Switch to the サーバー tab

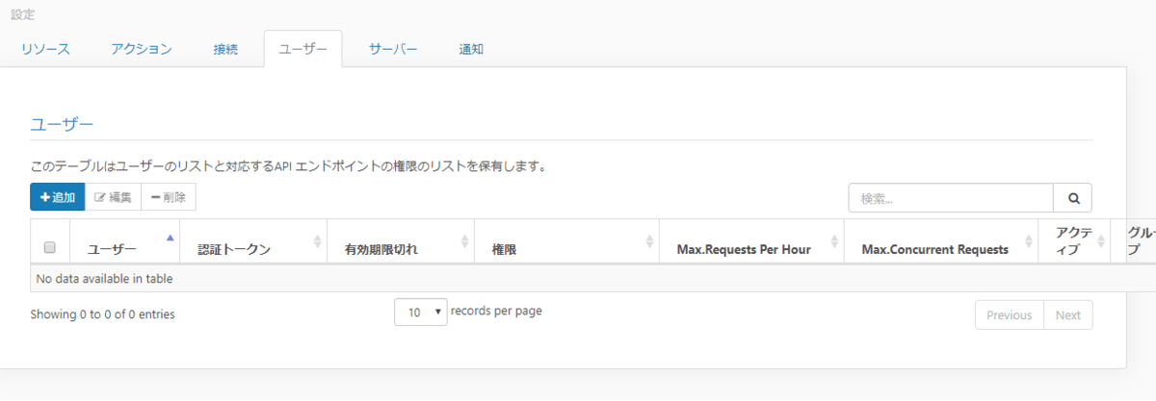click(x=394, y=49)
